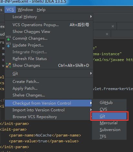Select Show Changes View
The height and width of the screenshot is (152, 133).
click(49, 32)
